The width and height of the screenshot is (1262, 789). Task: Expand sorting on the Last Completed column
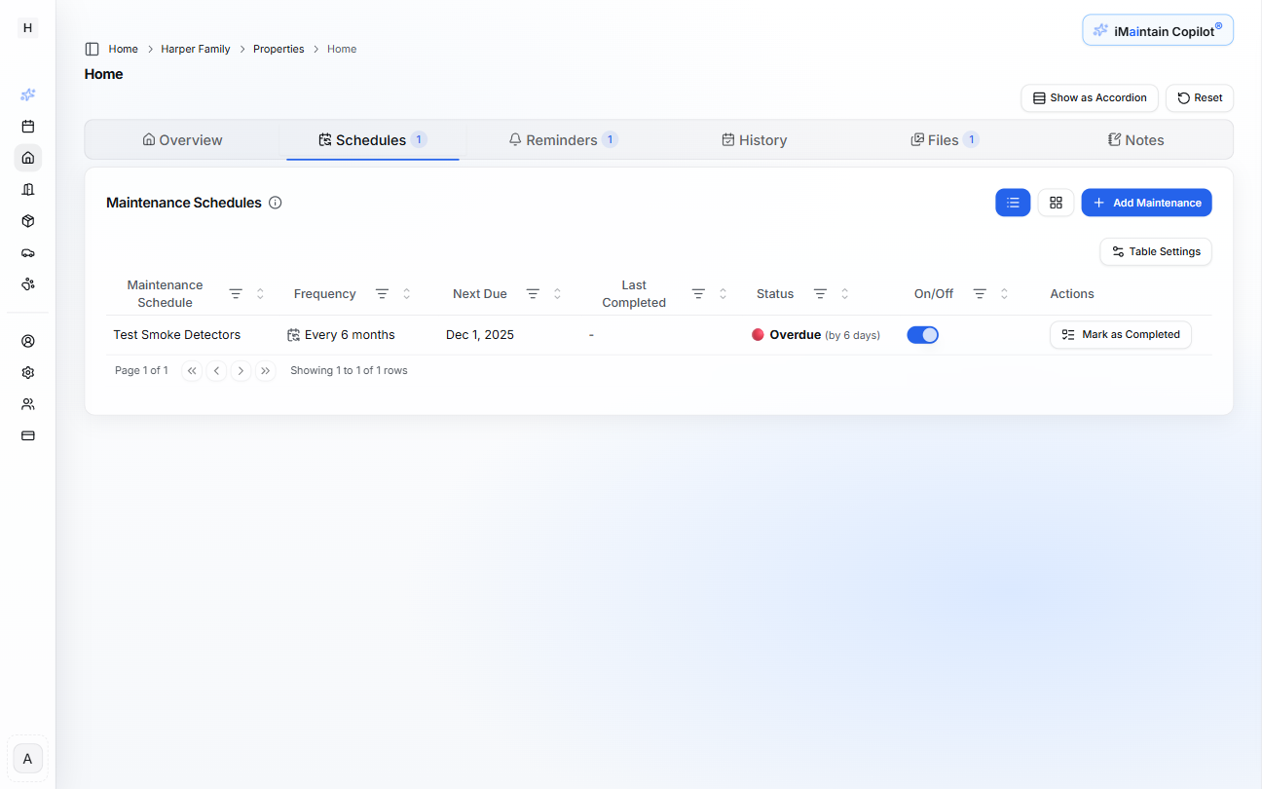click(723, 293)
